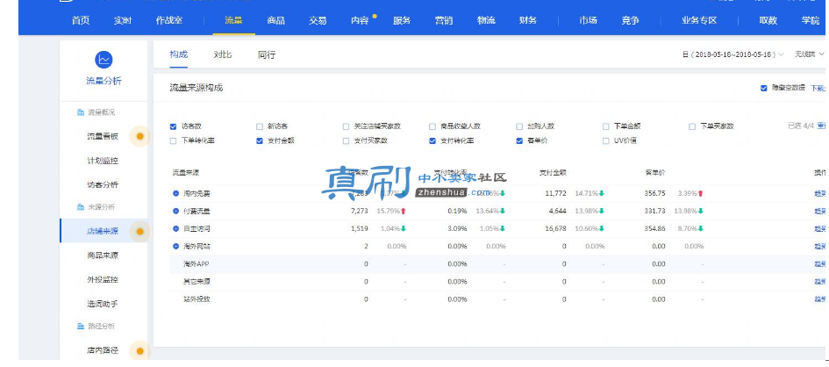Click the 流量概况 section icon
This screenshot has height=367, width=829.
[x=81, y=112]
